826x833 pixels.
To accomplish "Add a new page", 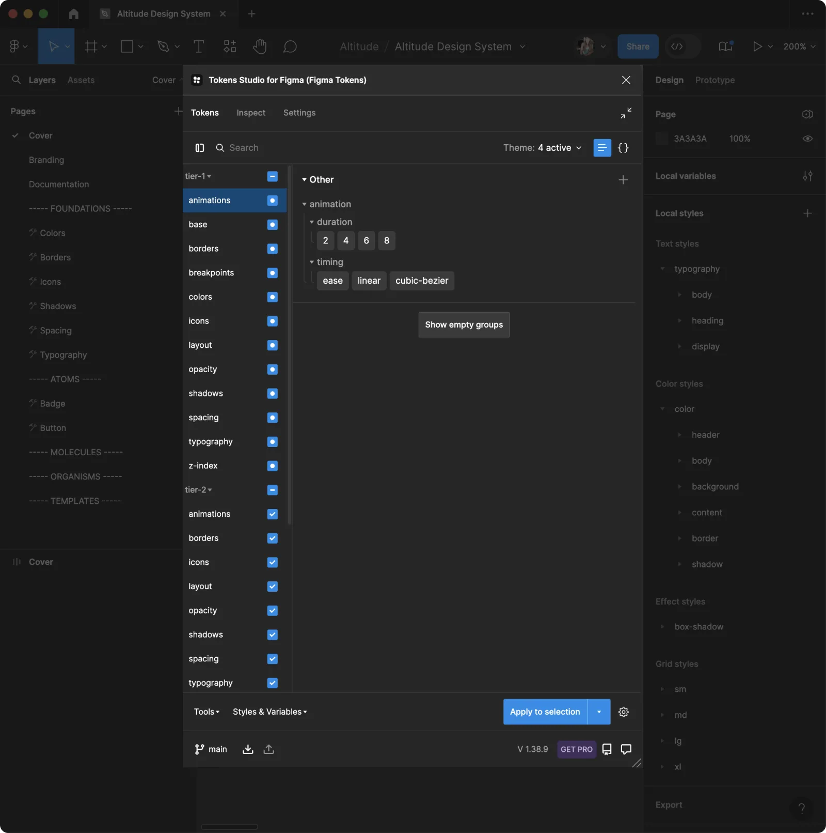I will tap(178, 111).
